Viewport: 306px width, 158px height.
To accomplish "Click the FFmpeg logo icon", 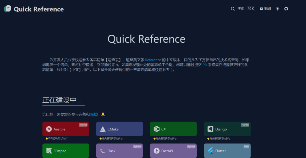I will [49, 151].
